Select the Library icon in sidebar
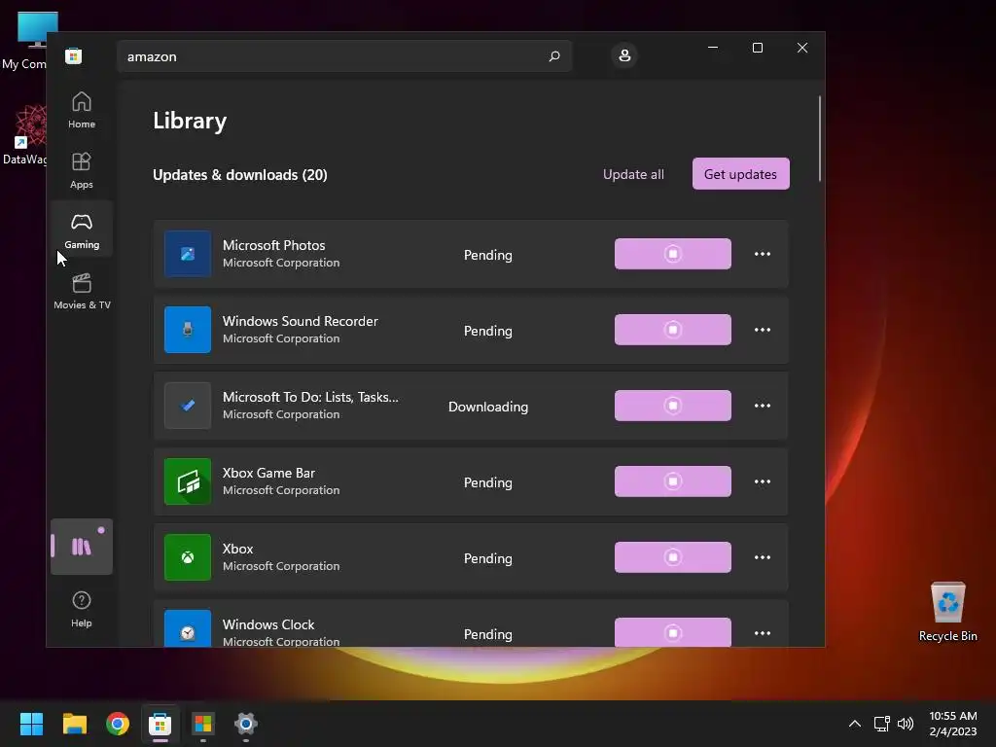The image size is (996, 747). (82, 547)
